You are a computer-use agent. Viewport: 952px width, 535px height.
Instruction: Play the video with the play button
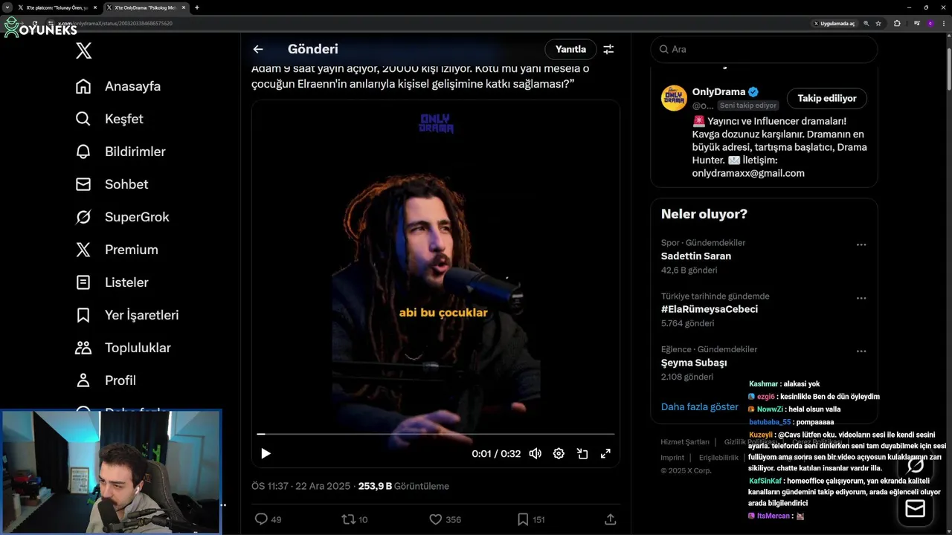click(x=266, y=453)
